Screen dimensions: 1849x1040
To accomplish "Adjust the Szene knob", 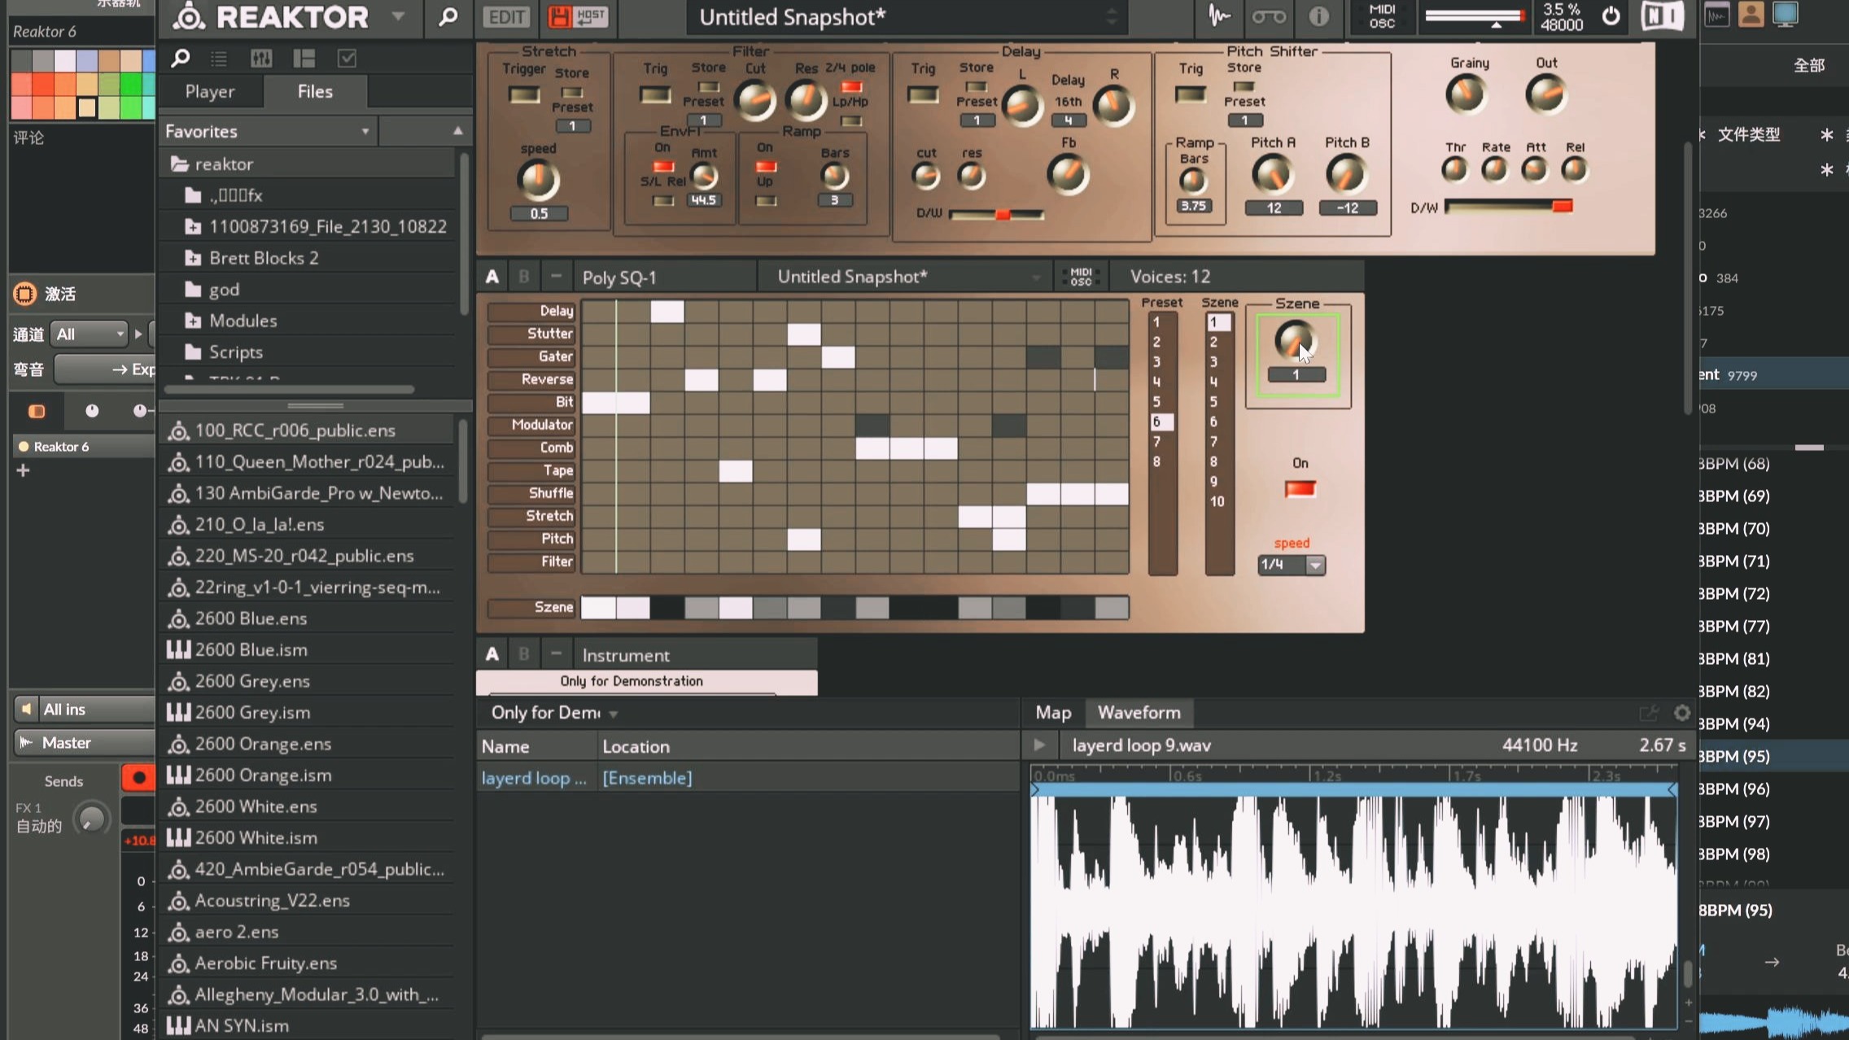I will click(x=1294, y=339).
